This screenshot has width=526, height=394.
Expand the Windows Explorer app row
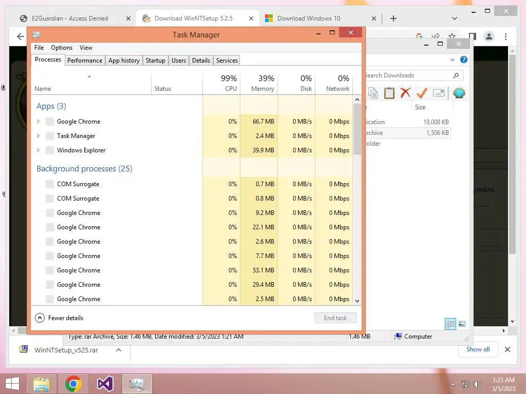pyautogui.click(x=38, y=150)
